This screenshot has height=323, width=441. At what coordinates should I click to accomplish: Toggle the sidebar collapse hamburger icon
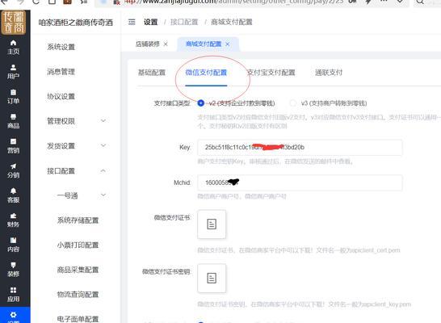click(132, 22)
